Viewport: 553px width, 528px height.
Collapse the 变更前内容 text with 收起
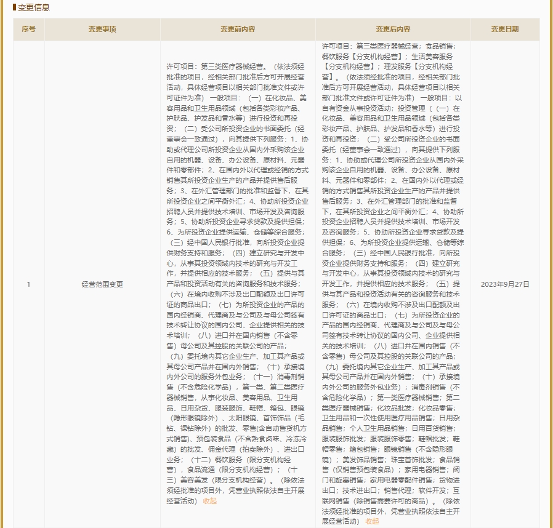209,501
